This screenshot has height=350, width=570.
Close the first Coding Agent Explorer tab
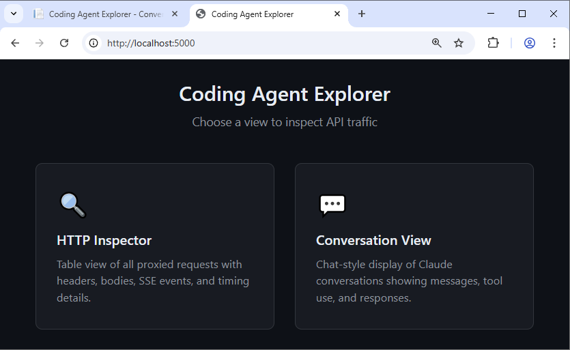click(175, 14)
